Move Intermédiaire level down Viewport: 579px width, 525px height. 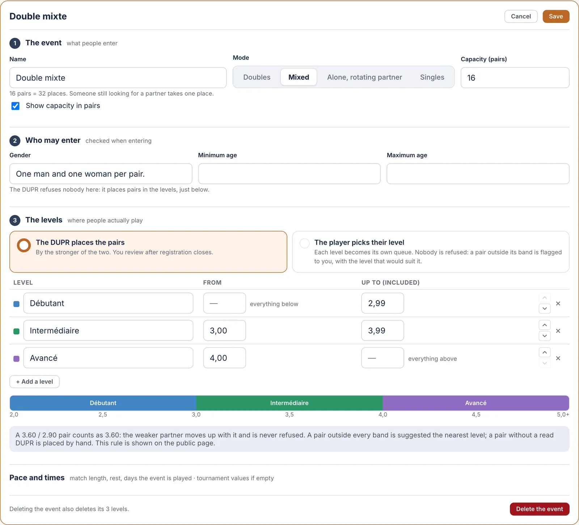(x=545, y=336)
